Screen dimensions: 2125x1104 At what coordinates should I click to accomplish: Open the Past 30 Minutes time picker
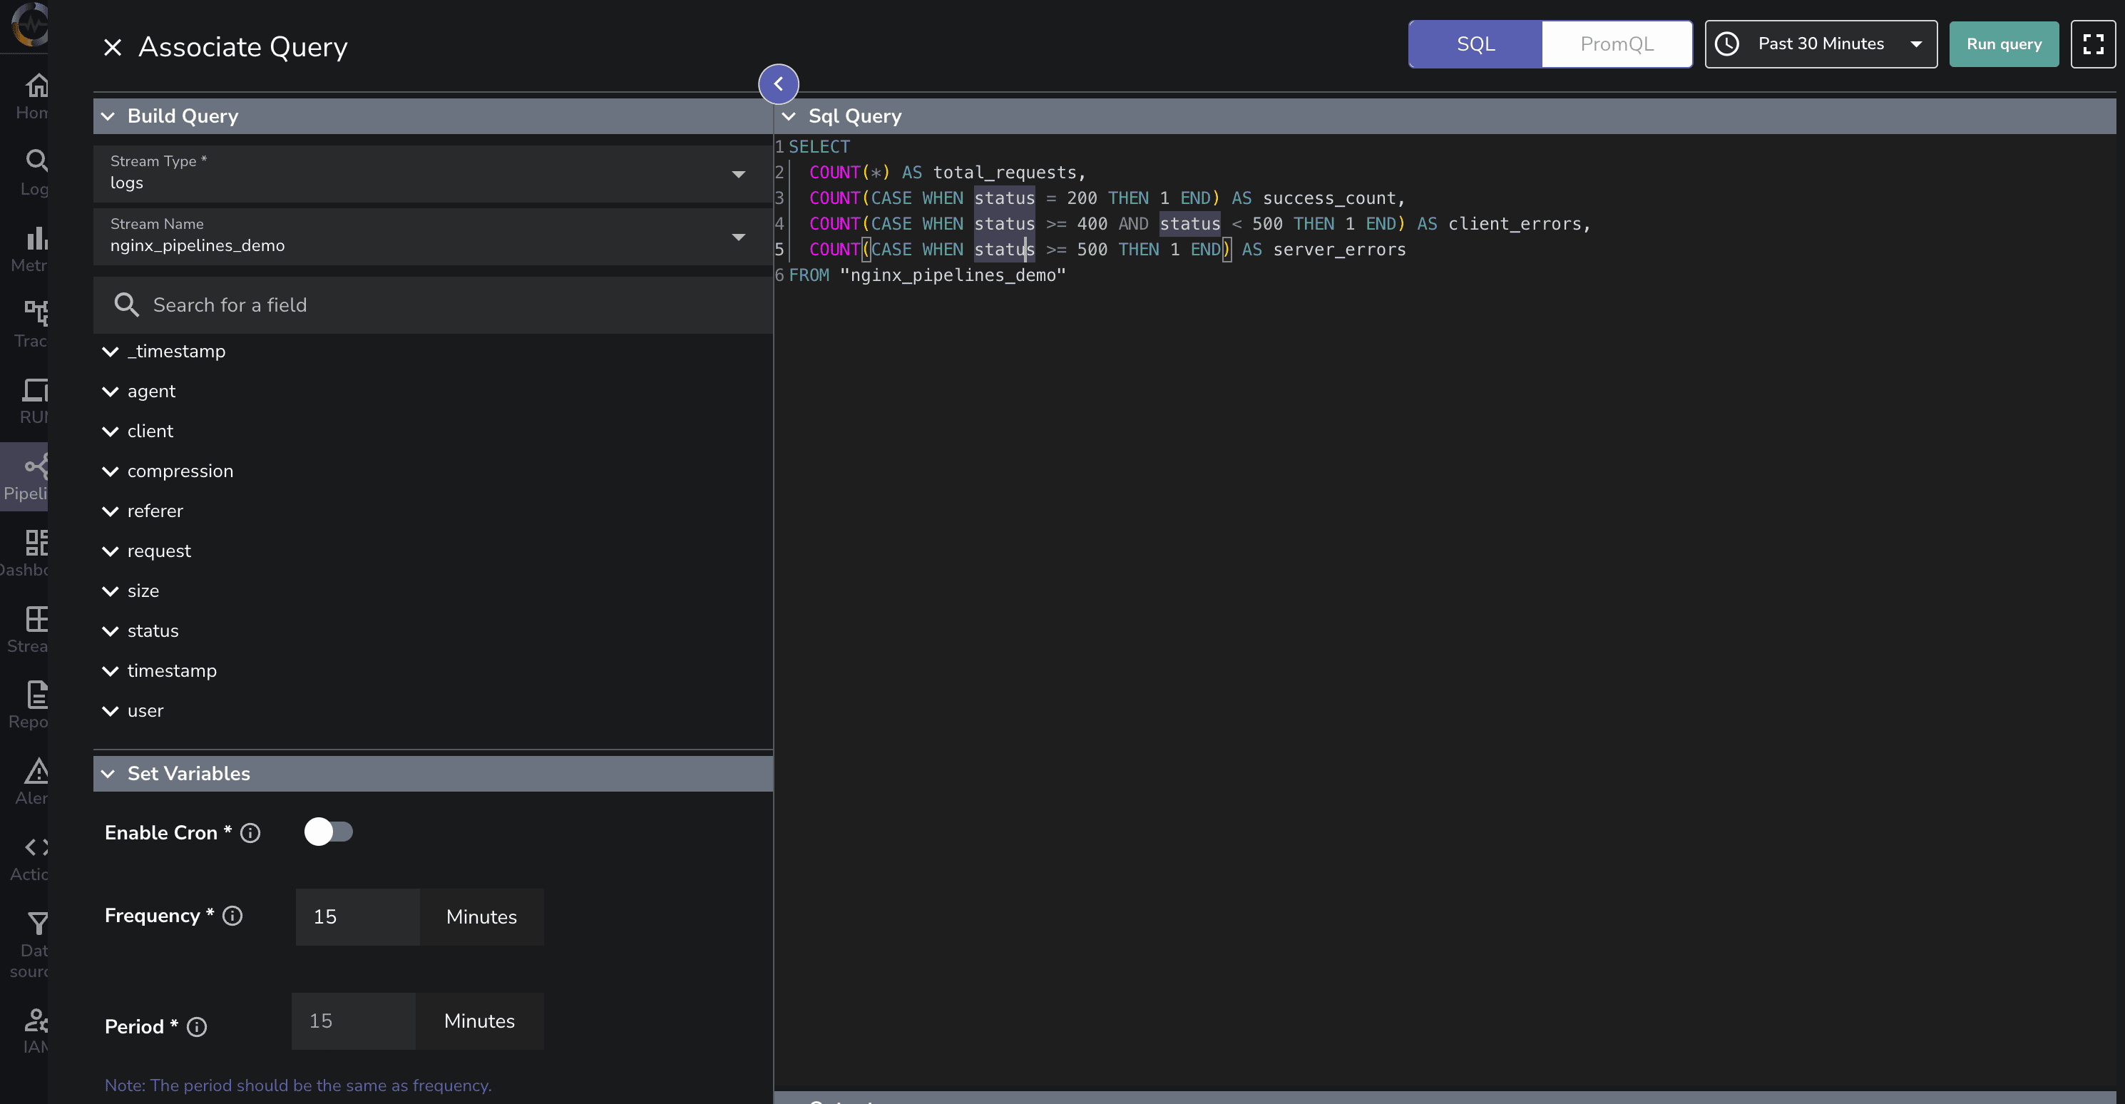1820,44
